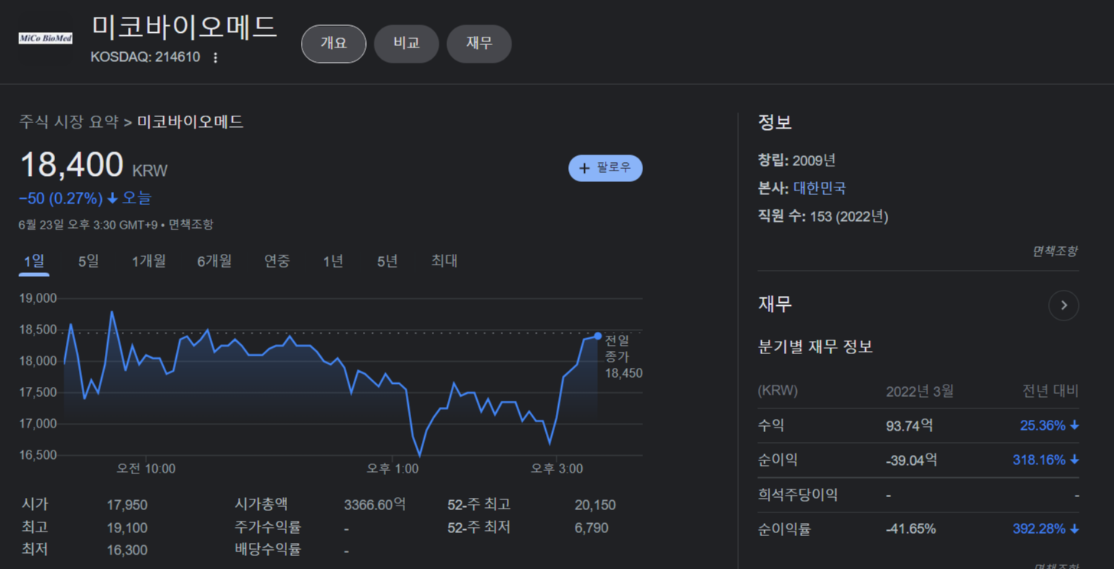This screenshot has width=1114, height=569.
Task: Switch chart range to 5일
Action: coord(88,262)
